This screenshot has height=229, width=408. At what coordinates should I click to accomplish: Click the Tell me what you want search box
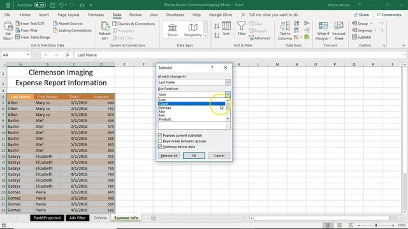(x=273, y=15)
